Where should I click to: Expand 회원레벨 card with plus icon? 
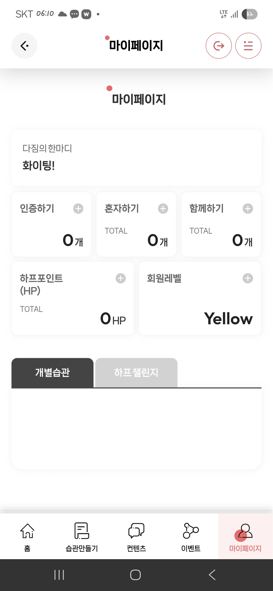tap(248, 278)
